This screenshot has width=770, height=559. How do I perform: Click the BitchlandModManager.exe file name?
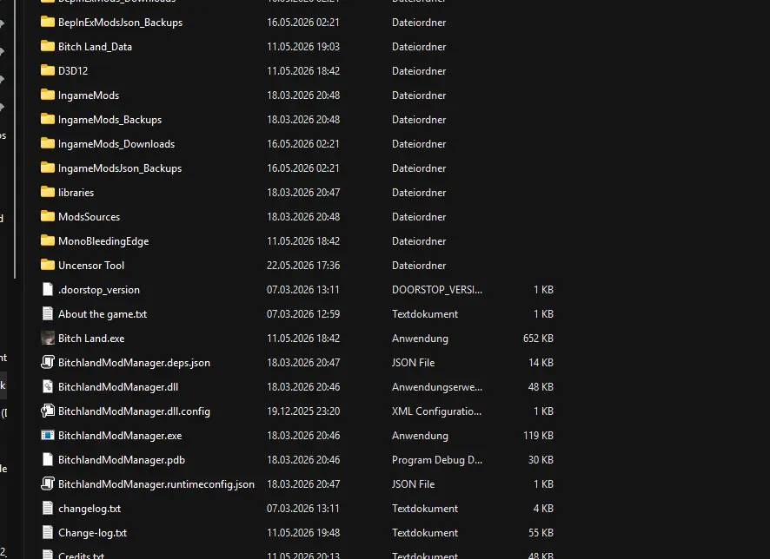tap(120, 436)
